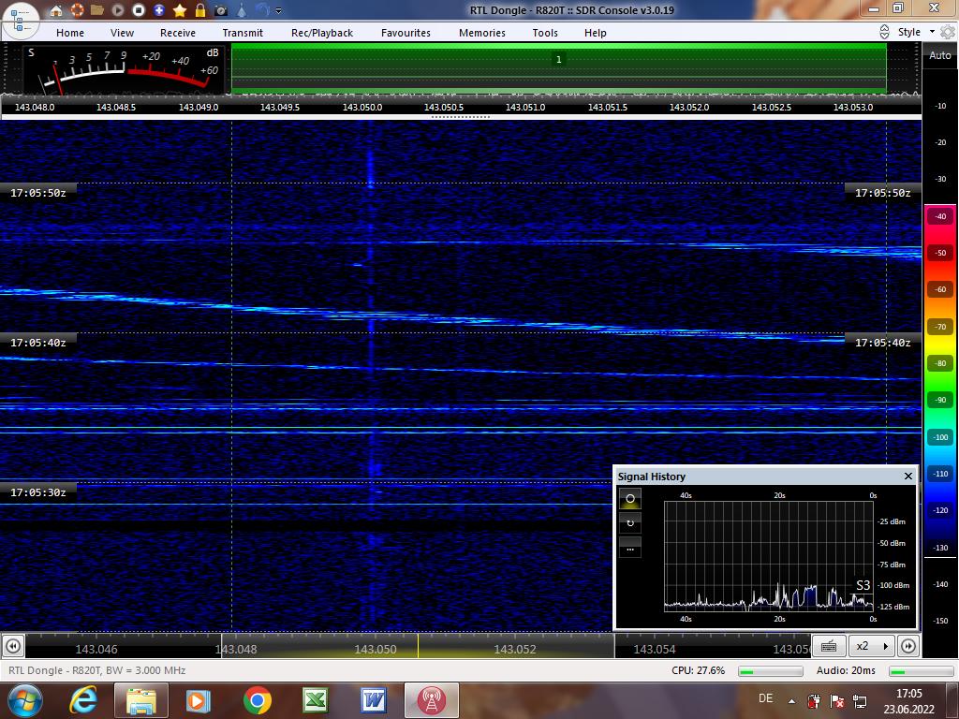Open the Help ribbon tab
This screenshot has width=959, height=719.
pos(595,33)
